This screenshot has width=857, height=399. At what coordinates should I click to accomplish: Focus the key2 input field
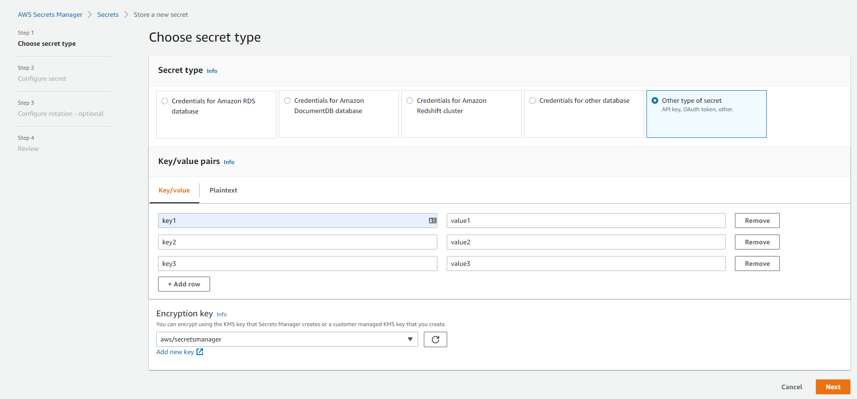[298, 242]
